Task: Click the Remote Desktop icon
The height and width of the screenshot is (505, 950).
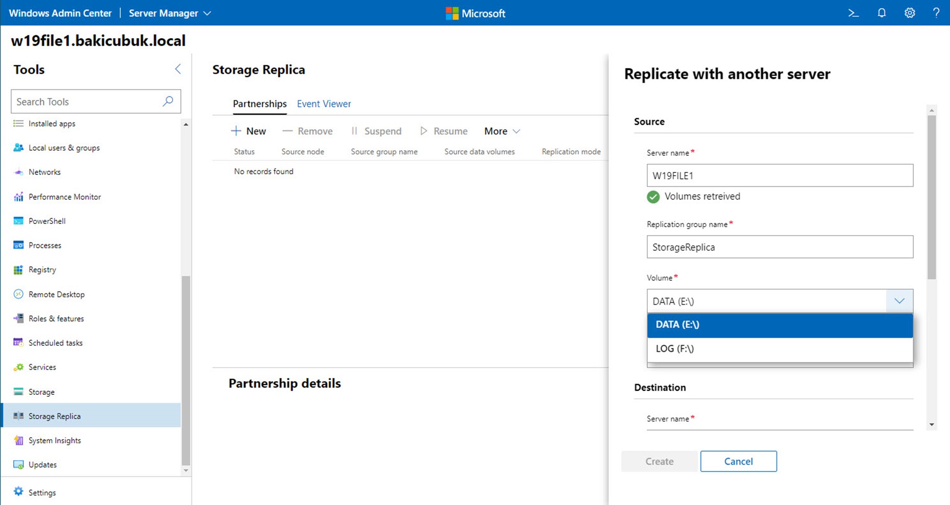Action: click(18, 294)
